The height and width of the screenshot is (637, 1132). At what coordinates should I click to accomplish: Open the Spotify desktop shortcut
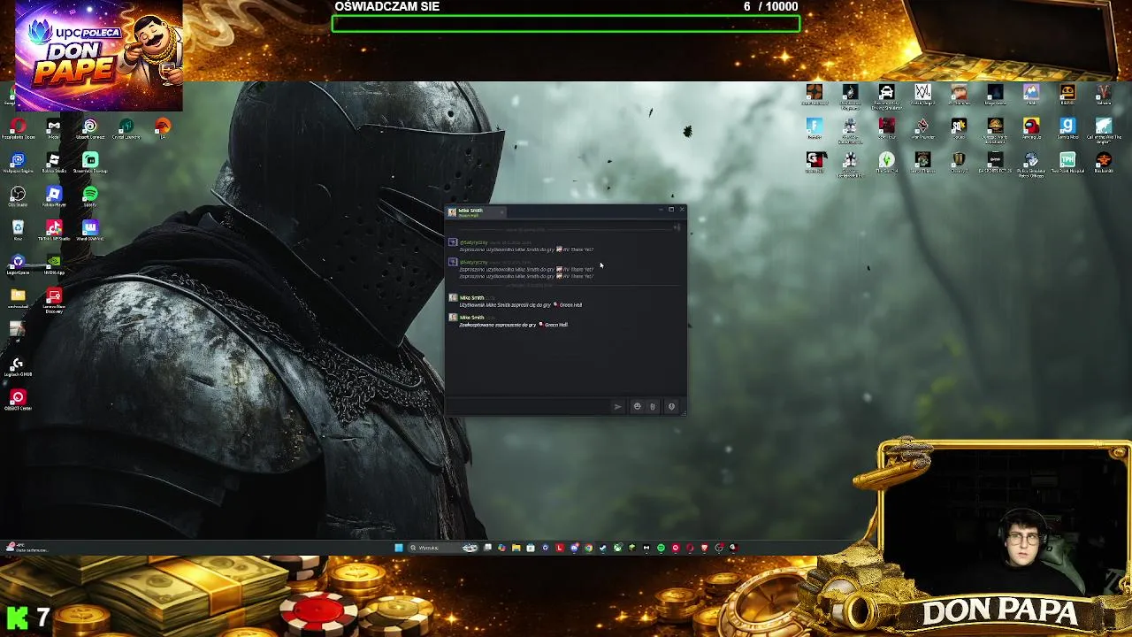(x=90, y=196)
